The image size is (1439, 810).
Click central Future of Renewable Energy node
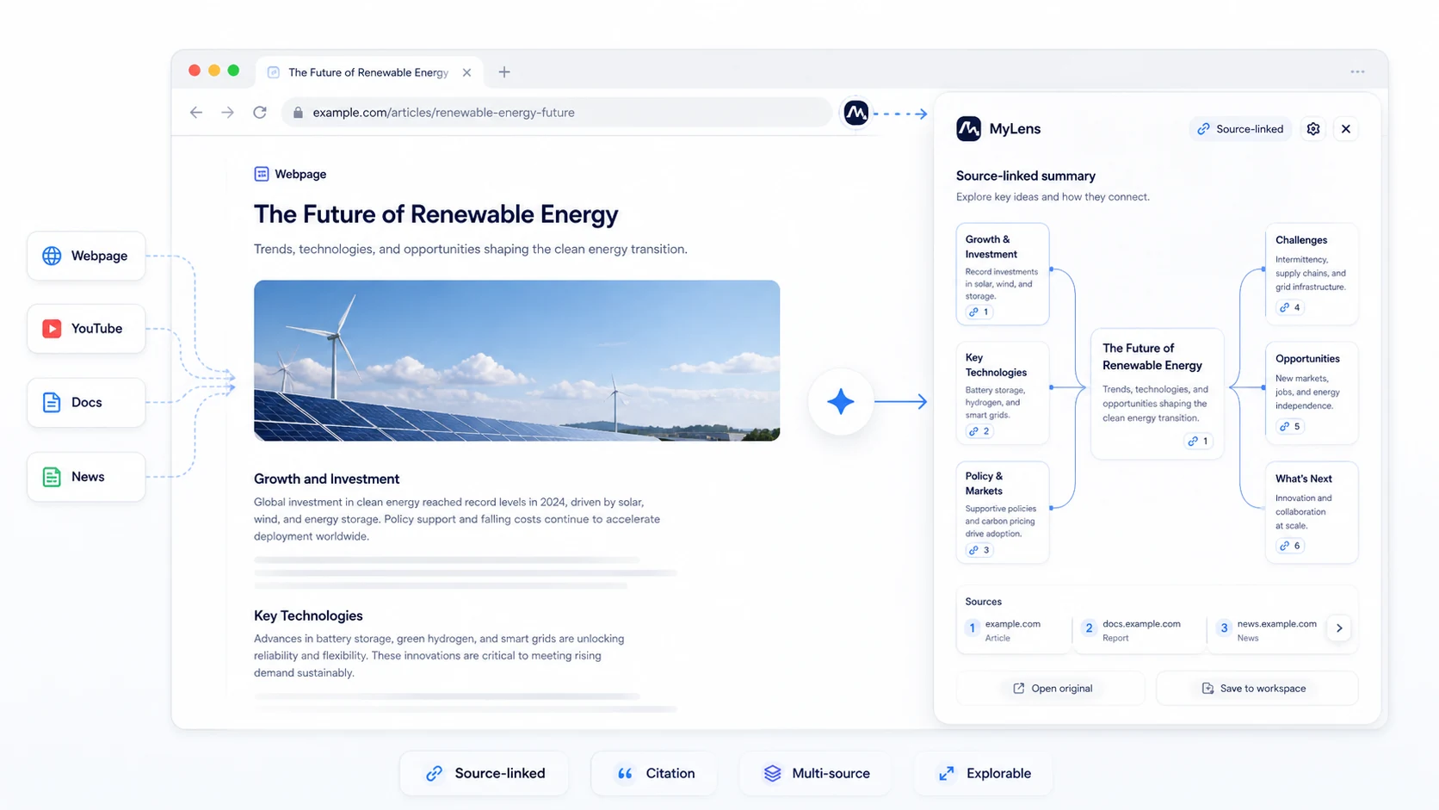[1157, 393]
